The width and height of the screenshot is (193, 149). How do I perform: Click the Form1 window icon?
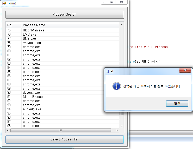4,3
